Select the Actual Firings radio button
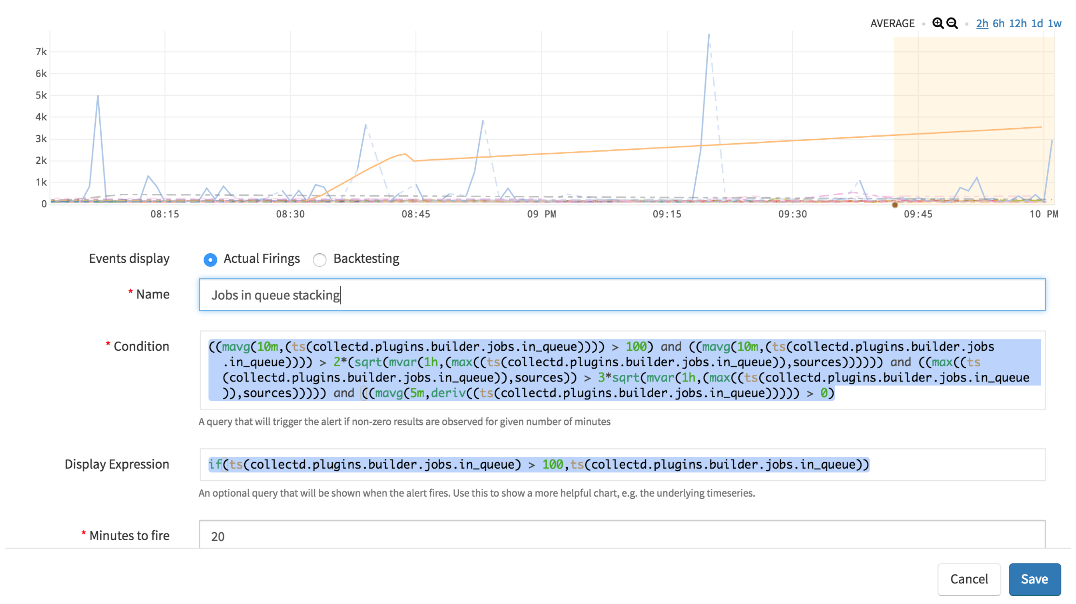Viewport: 1076px width, 604px height. coord(210,259)
